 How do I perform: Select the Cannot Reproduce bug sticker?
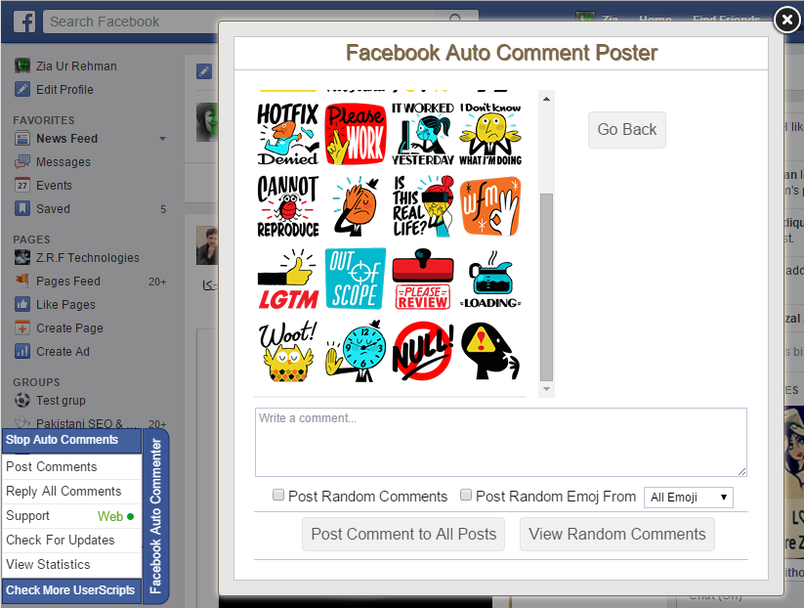click(x=287, y=206)
